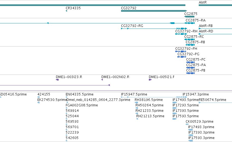Viewport: 232px width, 142px height.
Task: Select transcript AlstR-RB
Action: [x=206, y=26]
